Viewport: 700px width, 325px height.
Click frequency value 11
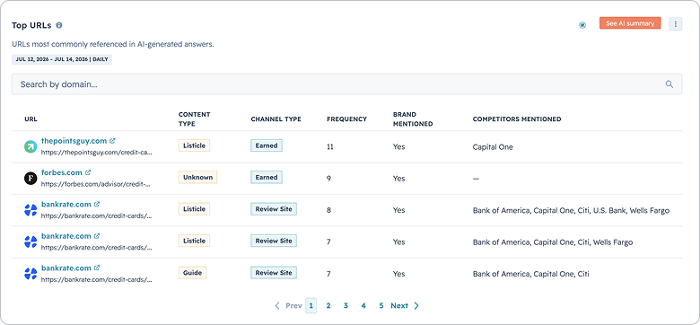(330, 147)
